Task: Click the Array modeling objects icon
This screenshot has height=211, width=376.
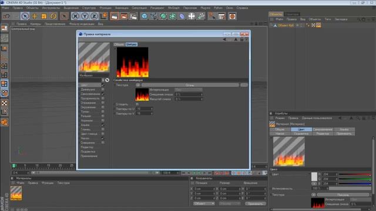Action: 173,16
